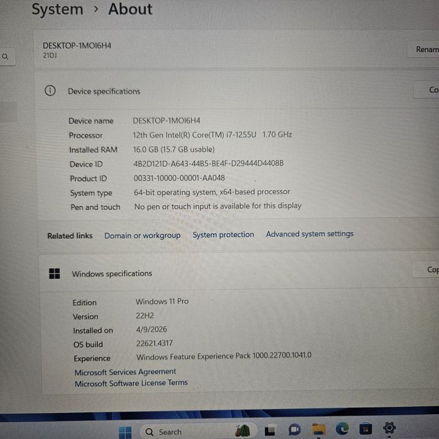Open Domain or workgroup link
This screenshot has width=439, height=439.
(142, 235)
